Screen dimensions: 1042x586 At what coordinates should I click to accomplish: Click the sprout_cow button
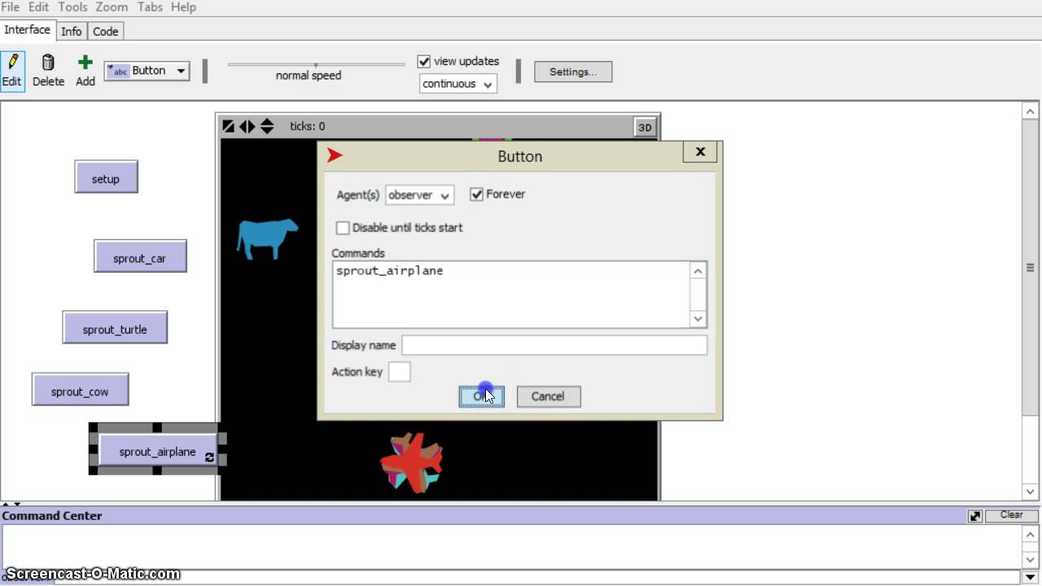[80, 390]
